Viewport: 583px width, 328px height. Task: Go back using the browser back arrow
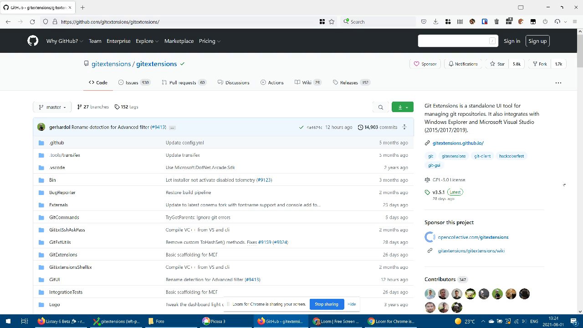coord(8,21)
